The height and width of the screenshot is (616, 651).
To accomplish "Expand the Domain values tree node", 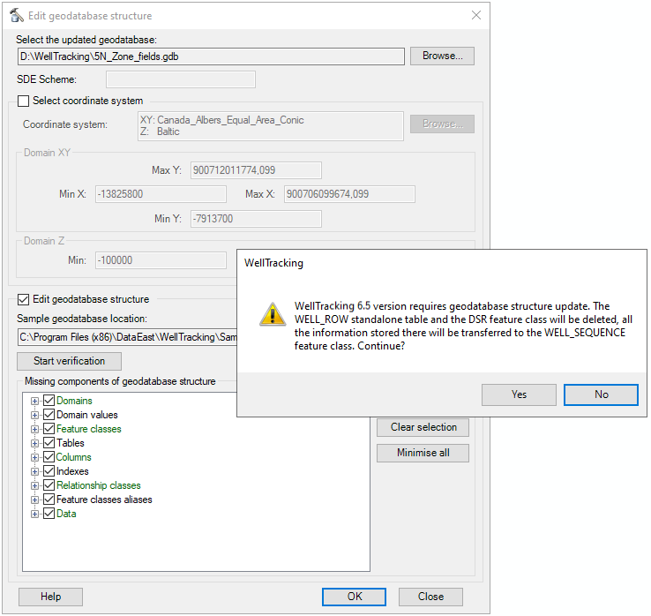I will click(35, 416).
